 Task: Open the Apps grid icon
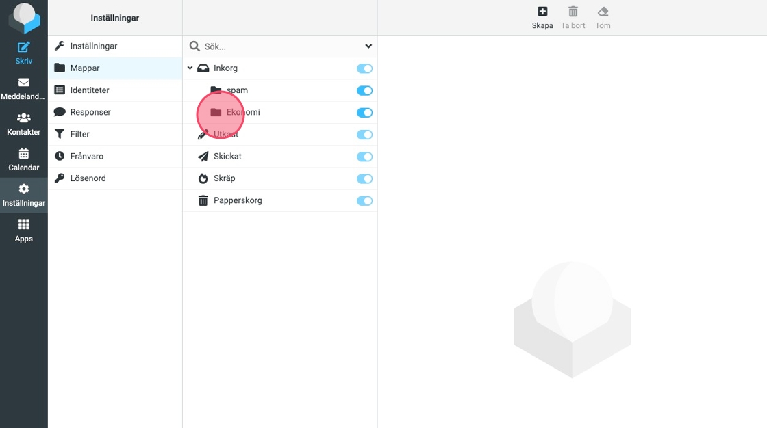point(23,225)
